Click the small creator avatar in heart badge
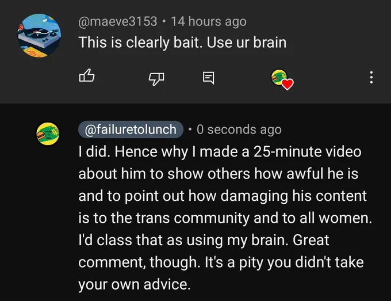391x301 pixels. coord(279,77)
